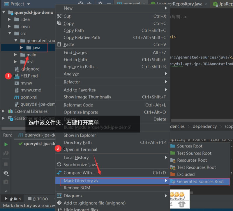This screenshot has width=233, height=211.
Task: Click the Test Sources Root green folder icon
Action: (172, 153)
